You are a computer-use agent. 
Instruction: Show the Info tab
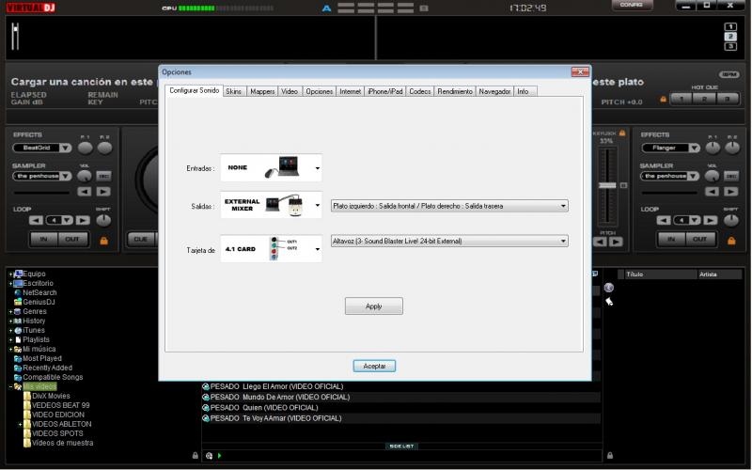pyautogui.click(x=523, y=91)
